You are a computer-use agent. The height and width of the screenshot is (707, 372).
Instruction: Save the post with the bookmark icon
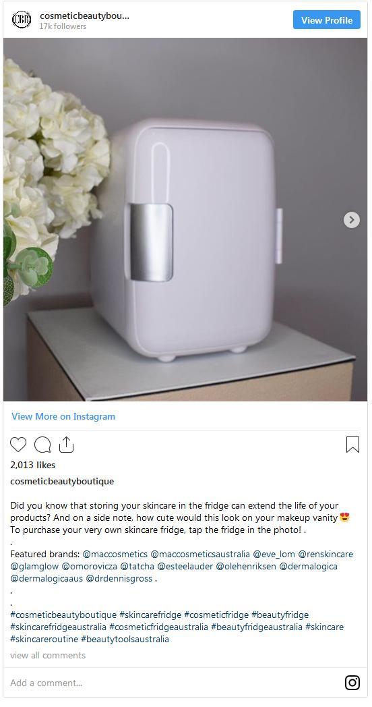point(352,445)
